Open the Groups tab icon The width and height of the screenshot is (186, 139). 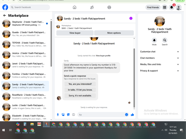(109, 7)
